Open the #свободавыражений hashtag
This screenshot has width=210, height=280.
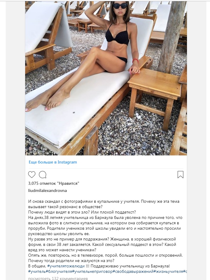[x=133, y=271]
